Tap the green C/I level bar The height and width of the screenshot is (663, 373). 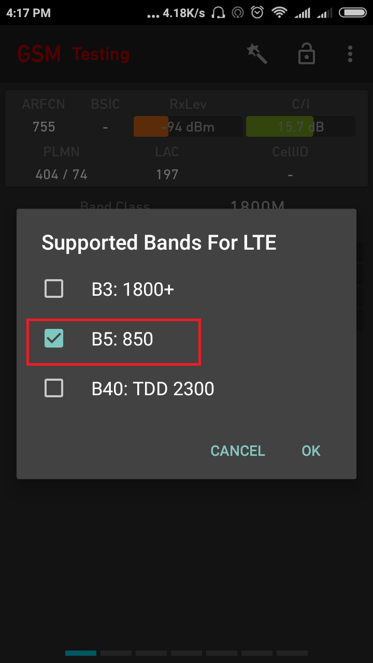point(279,126)
